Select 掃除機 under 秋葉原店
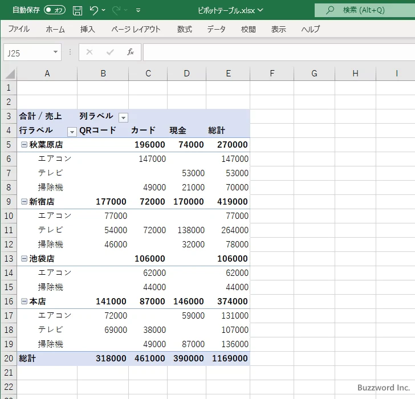 (47, 188)
